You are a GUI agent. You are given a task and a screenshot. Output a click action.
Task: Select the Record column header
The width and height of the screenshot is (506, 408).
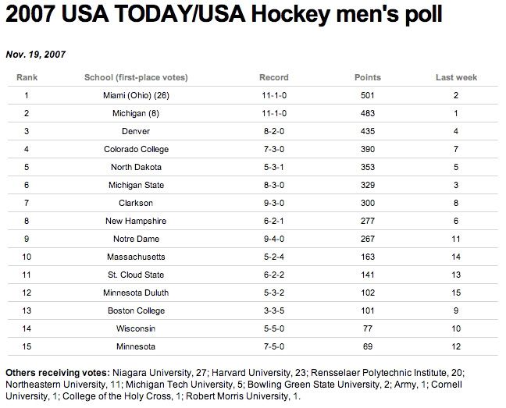[x=273, y=77]
